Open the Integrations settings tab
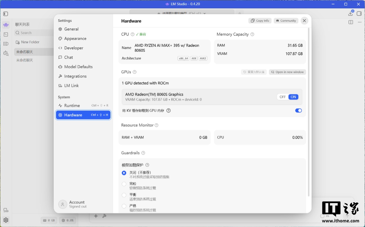Image resolution: width=365 pixels, height=227 pixels. 83,76
